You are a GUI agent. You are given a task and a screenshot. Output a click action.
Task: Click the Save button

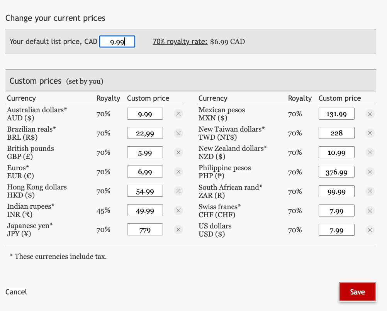[x=357, y=292]
